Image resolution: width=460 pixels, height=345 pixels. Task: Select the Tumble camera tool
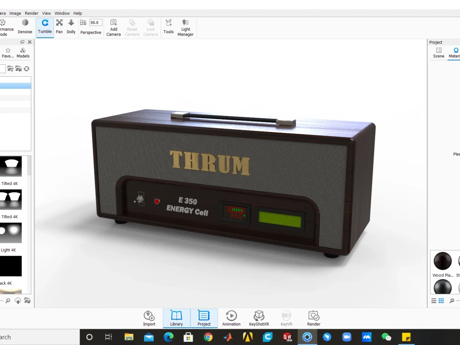45,27
